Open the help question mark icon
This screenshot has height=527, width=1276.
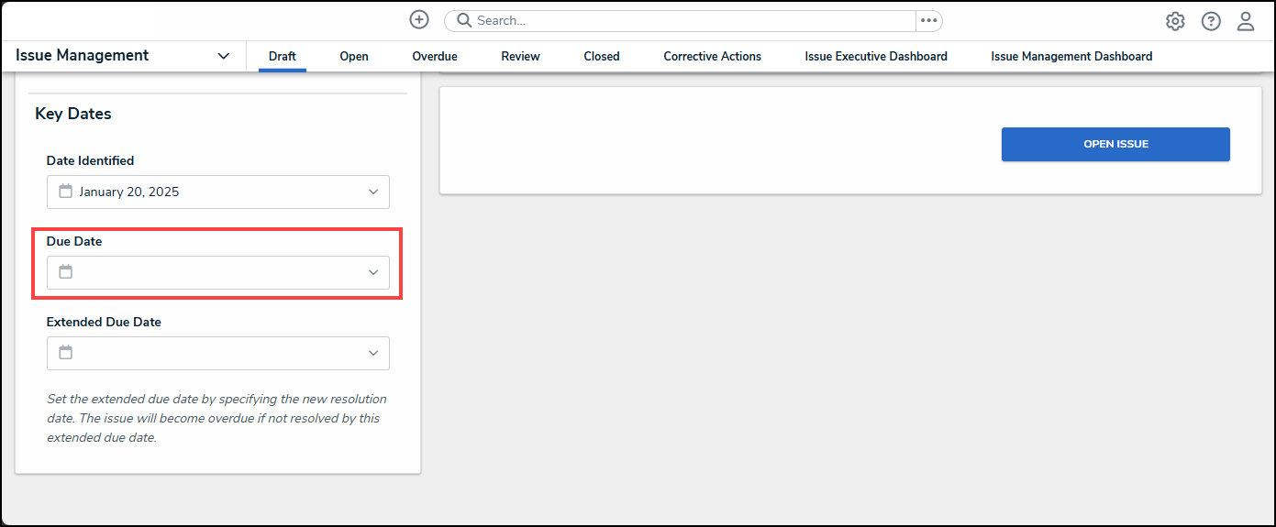(x=1211, y=21)
